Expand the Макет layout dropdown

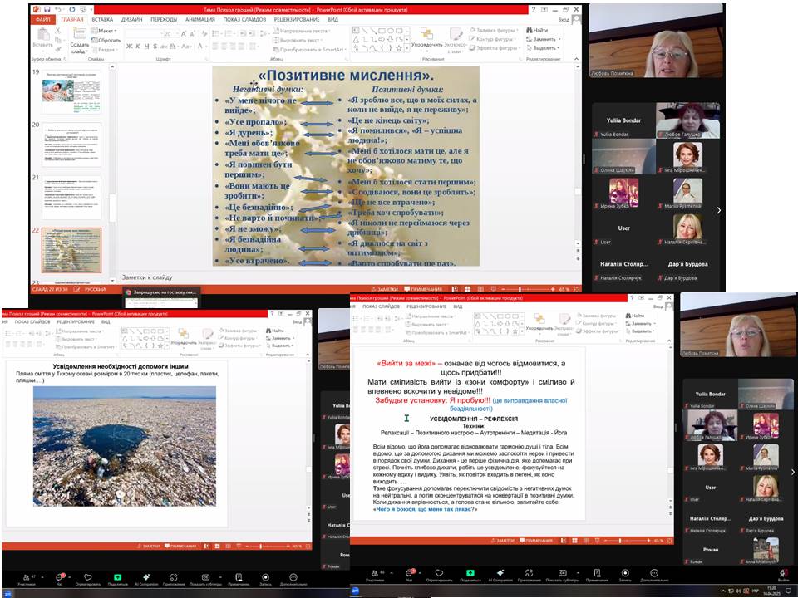coord(106,31)
